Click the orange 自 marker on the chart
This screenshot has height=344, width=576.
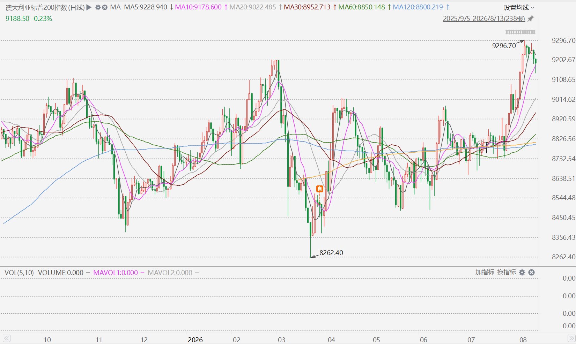(319, 189)
